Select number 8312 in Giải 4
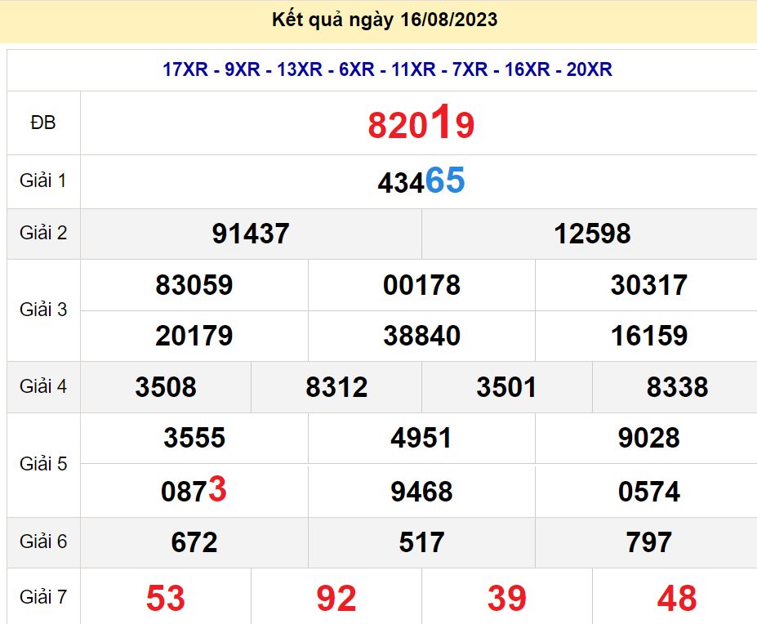The width and height of the screenshot is (757, 624). coord(339,387)
